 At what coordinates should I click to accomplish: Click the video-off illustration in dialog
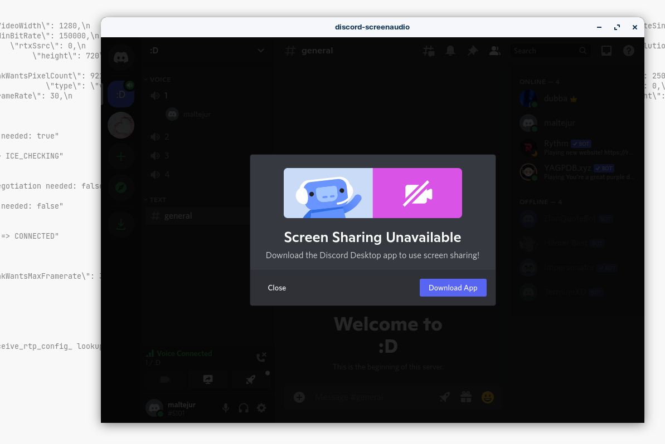pyautogui.click(x=418, y=193)
